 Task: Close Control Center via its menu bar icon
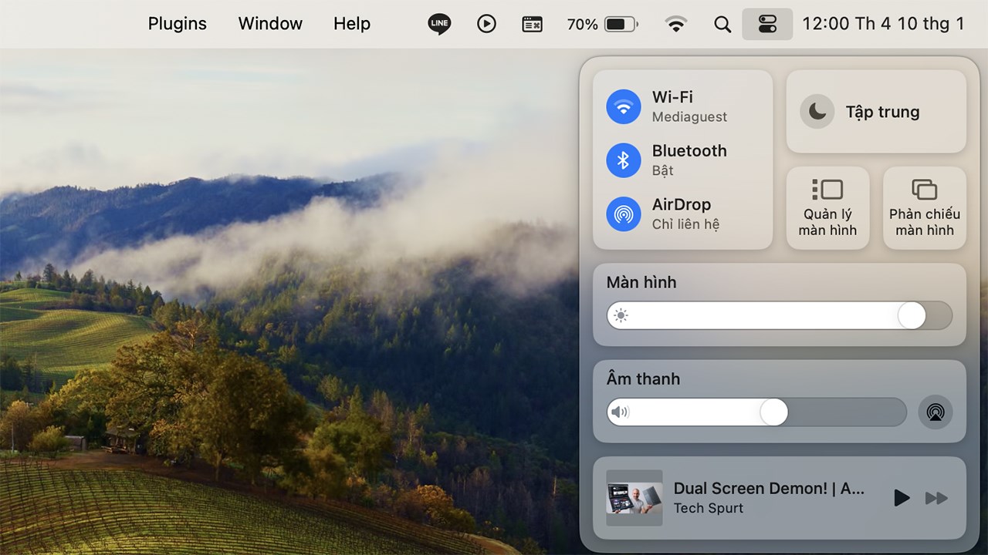(x=767, y=24)
